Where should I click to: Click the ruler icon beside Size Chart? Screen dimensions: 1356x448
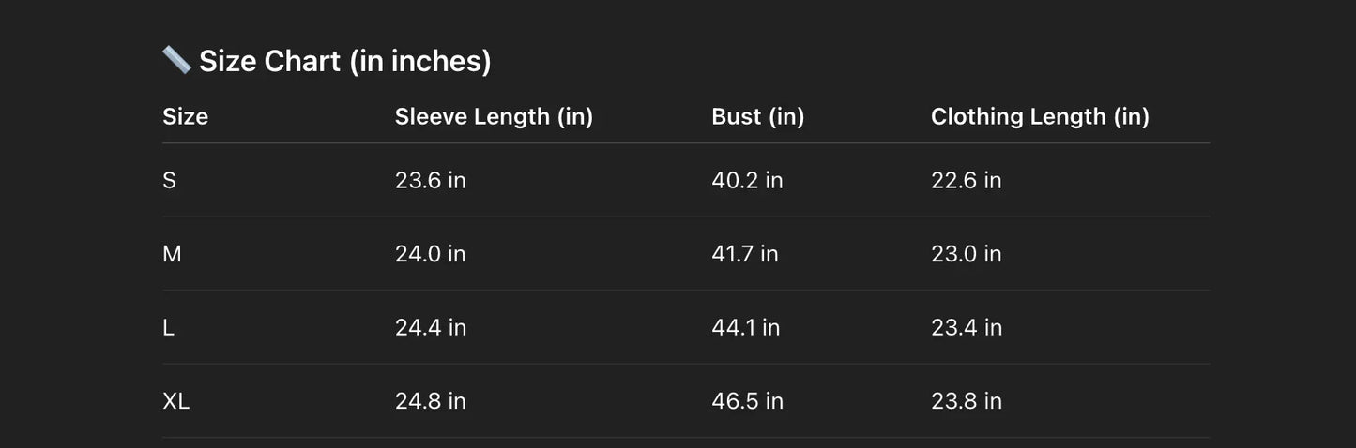pyautogui.click(x=176, y=61)
